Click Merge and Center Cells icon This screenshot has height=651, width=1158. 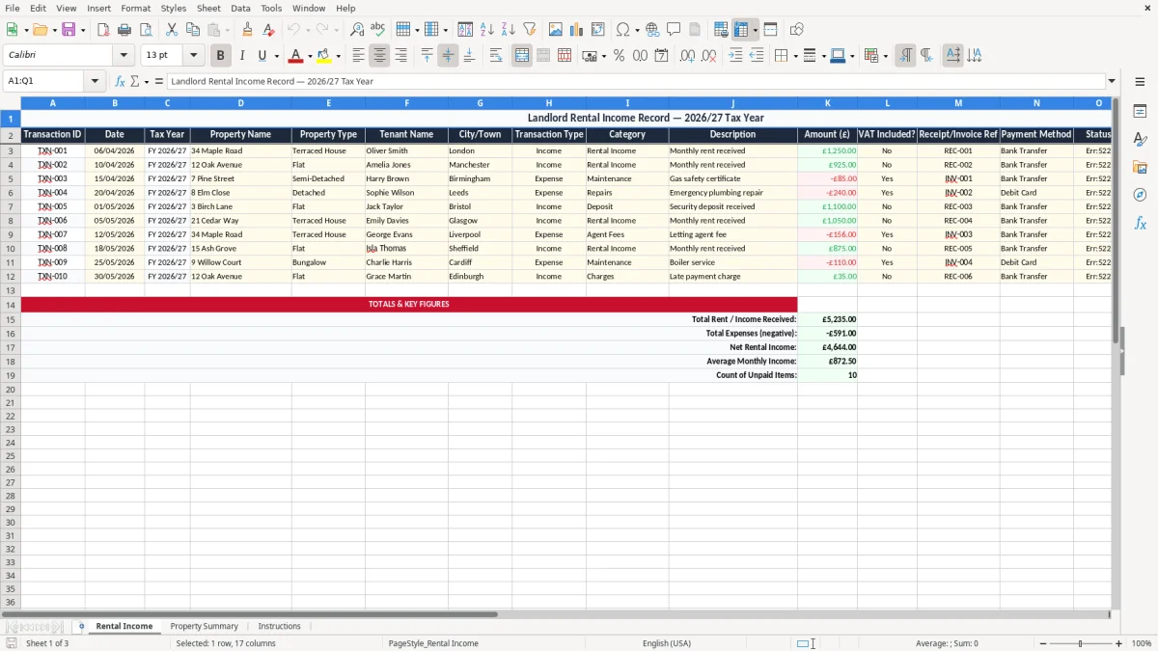(x=522, y=56)
